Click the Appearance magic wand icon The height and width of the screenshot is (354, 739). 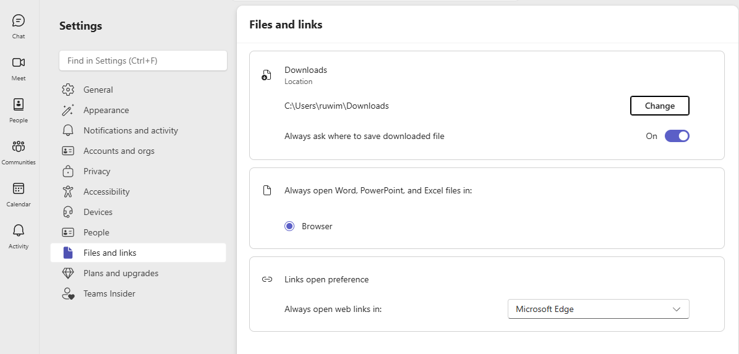[x=68, y=110]
